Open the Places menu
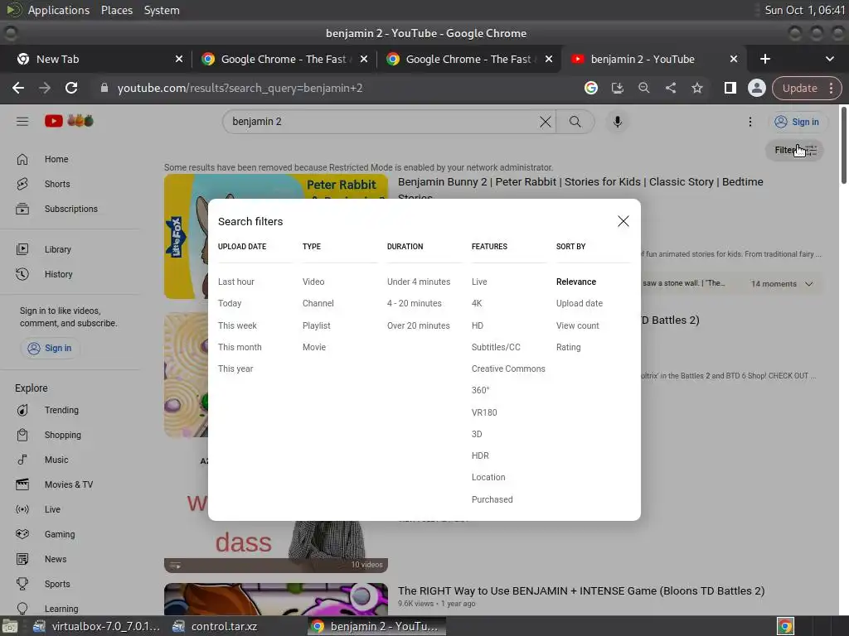The height and width of the screenshot is (636, 849). pyautogui.click(x=117, y=10)
